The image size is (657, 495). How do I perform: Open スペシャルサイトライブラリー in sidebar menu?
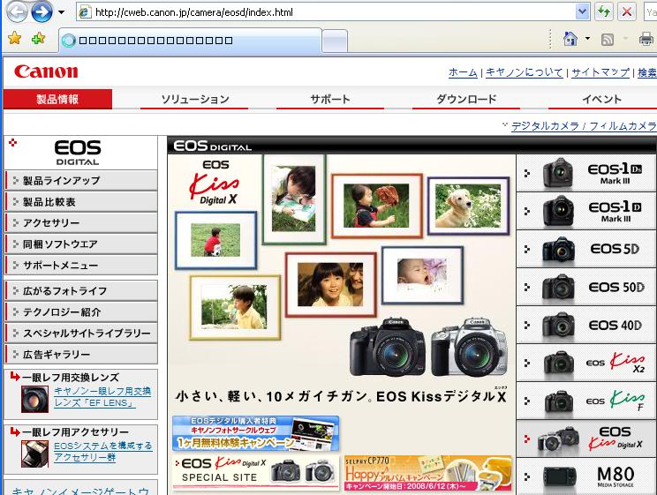(x=81, y=334)
